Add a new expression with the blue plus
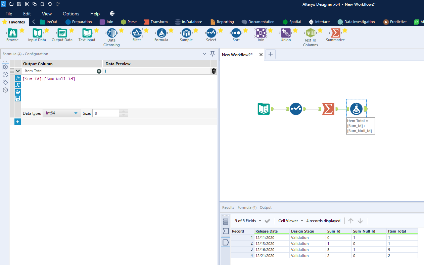This screenshot has height=265, width=424. tap(17, 122)
